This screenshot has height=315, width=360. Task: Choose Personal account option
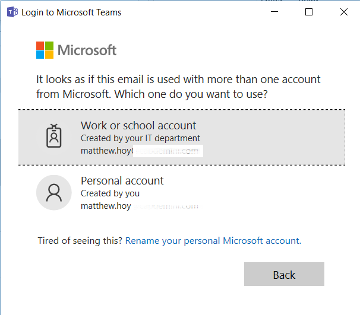click(182, 193)
